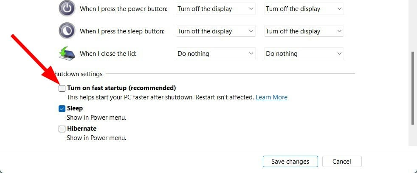This screenshot has height=173, width=417.
Task: Open first sleep button action dropdown
Action: 216,31
